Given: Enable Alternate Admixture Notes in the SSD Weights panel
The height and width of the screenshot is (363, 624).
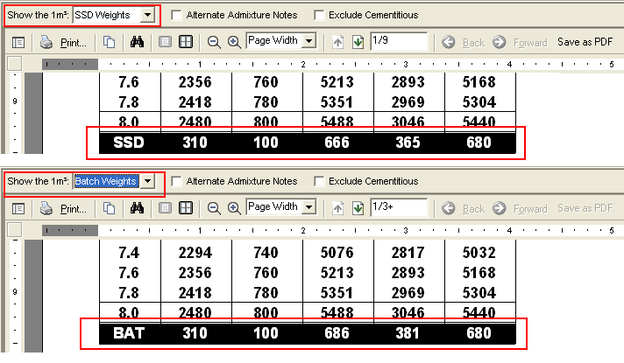Looking at the screenshot, I should pyautogui.click(x=177, y=15).
